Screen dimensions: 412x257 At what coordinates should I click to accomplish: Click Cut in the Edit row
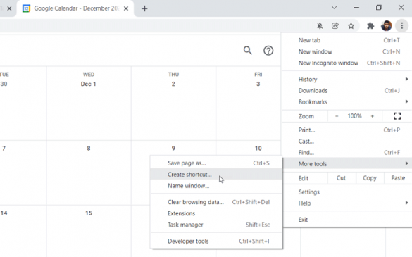point(341,178)
